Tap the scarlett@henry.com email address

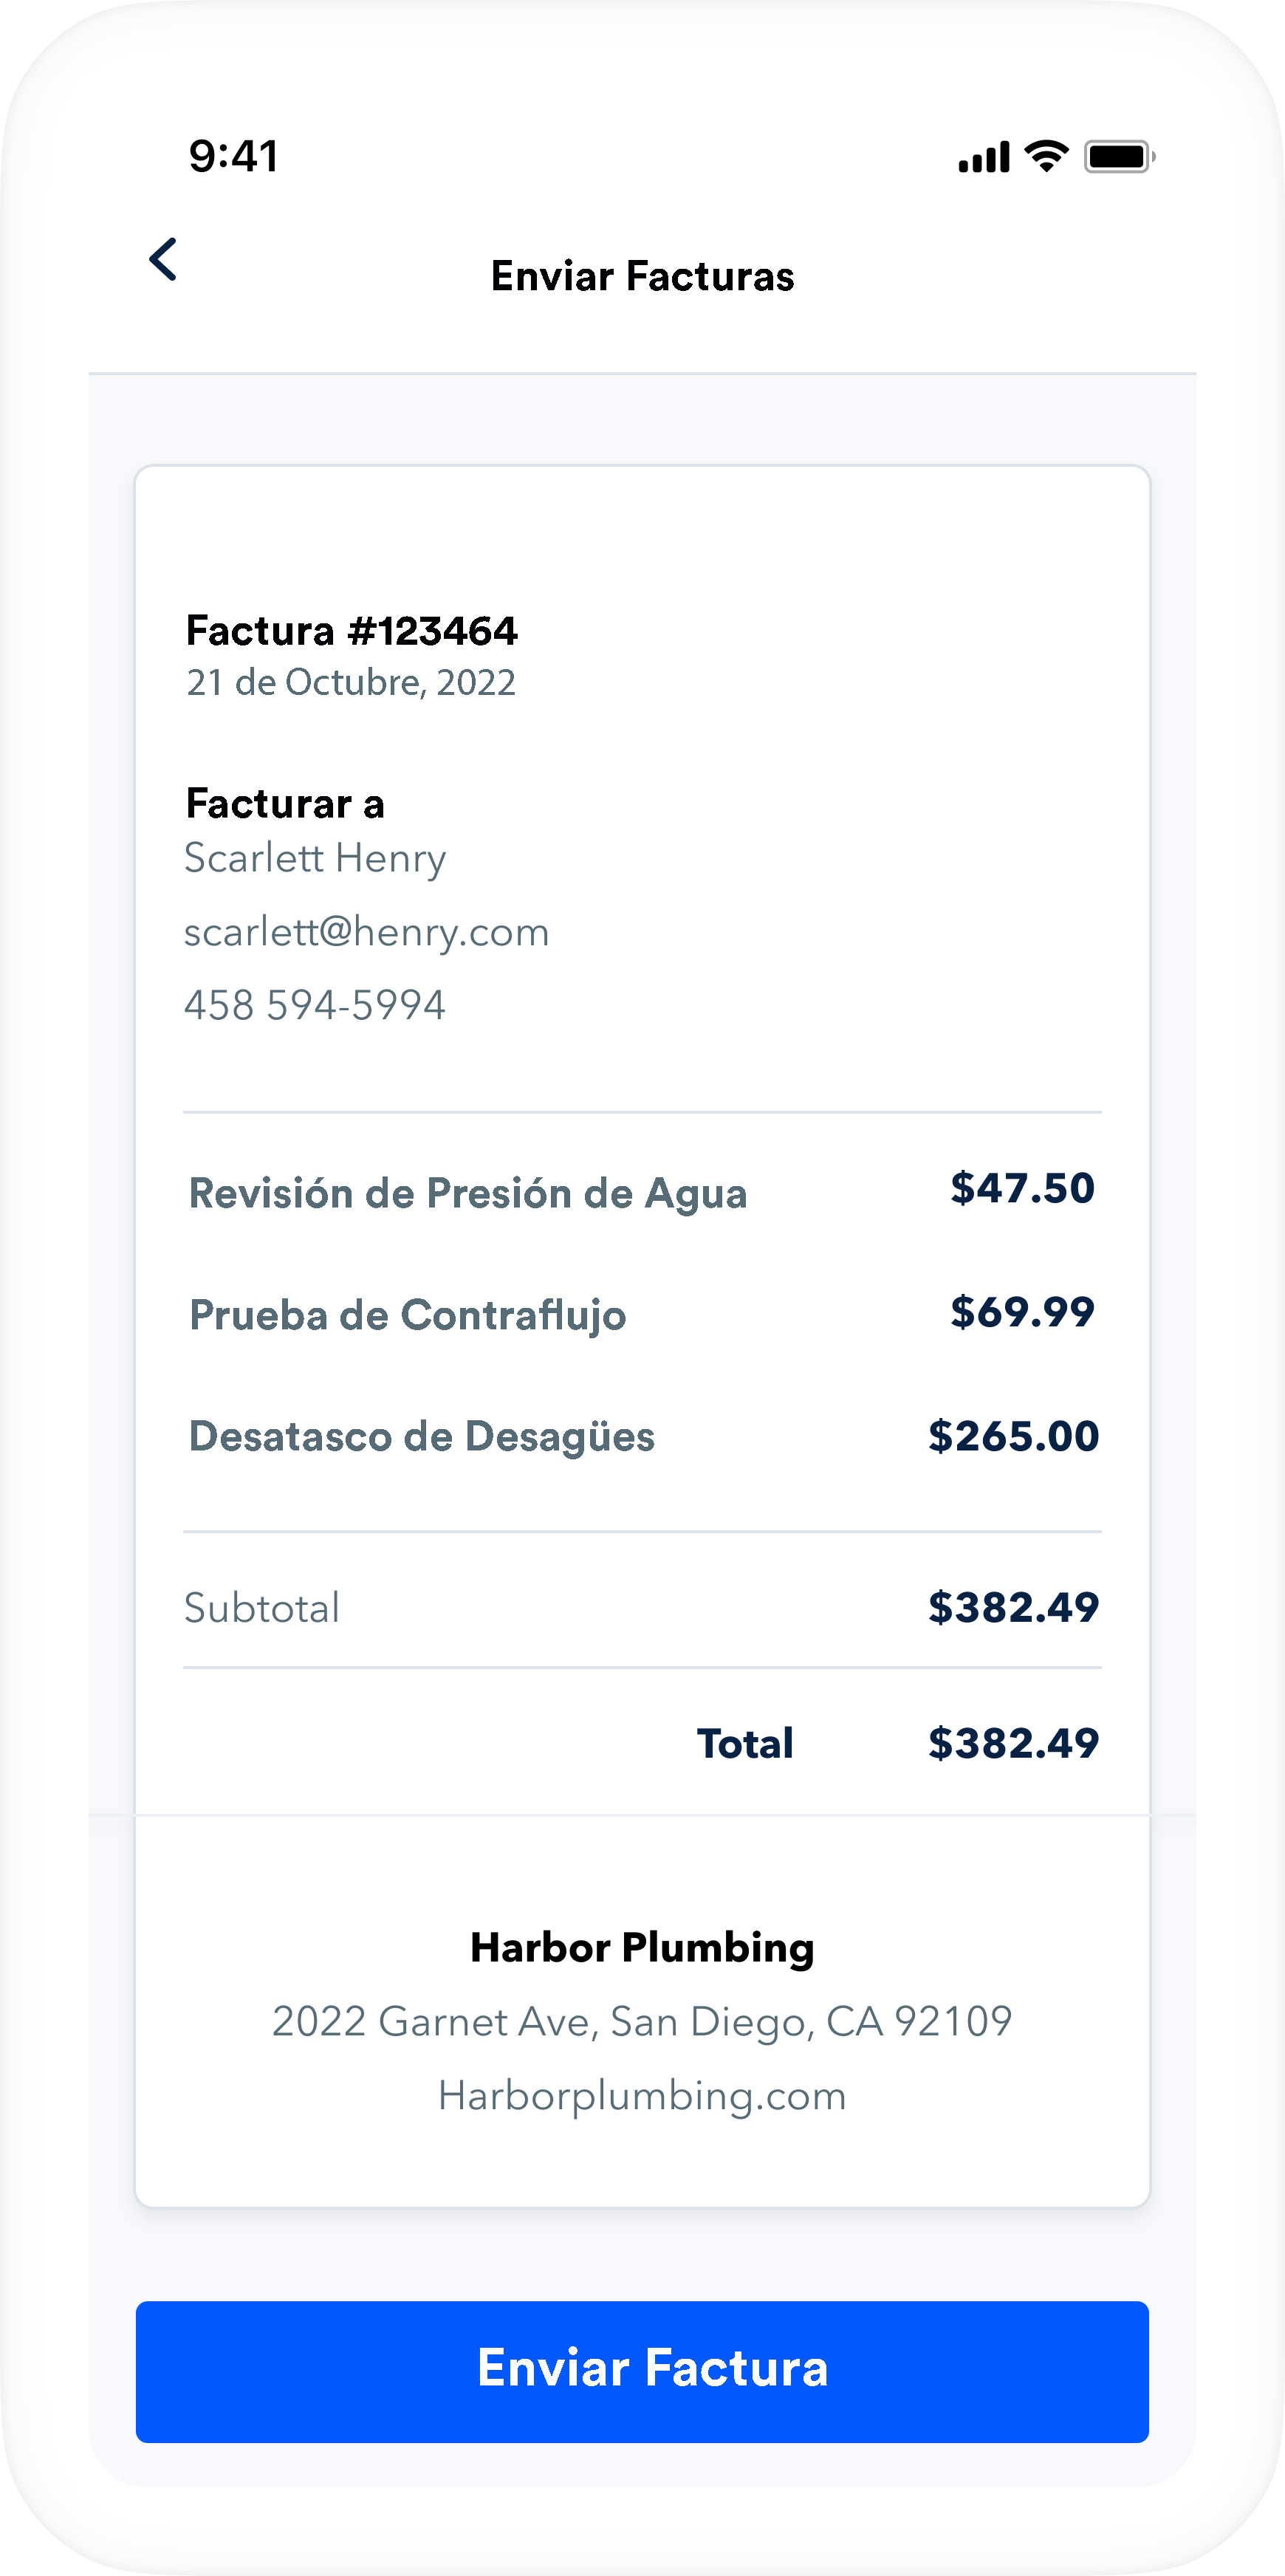click(366, 932)
